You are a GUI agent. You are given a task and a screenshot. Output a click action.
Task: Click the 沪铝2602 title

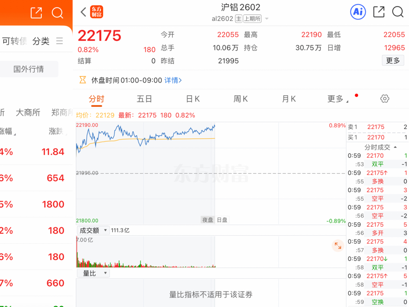pos(240,7)
